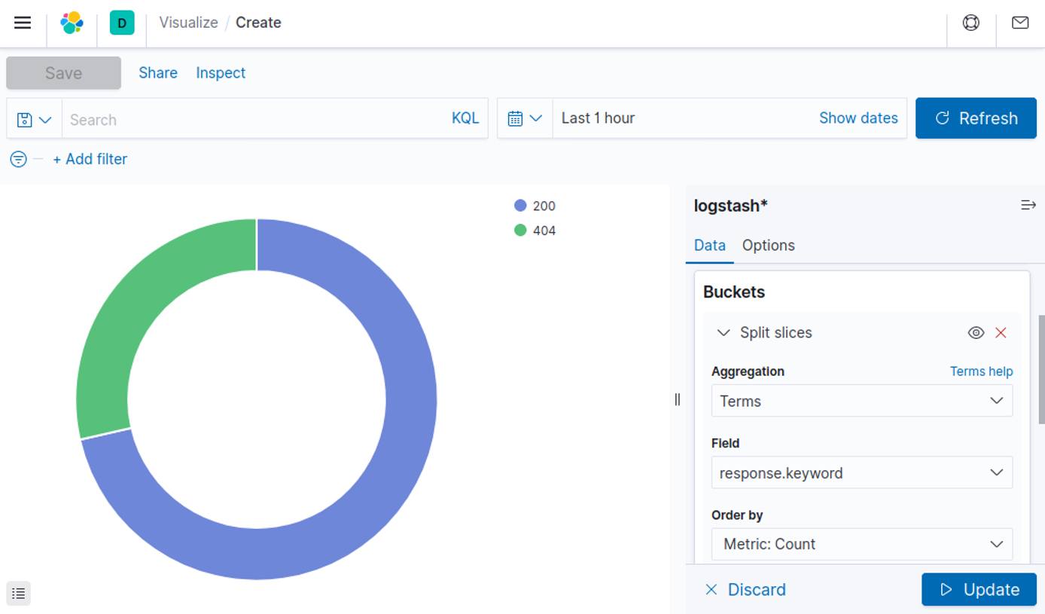Click inside the KQL search field
The width and height of the screenshot is (1045, 614).
[226, 118]
